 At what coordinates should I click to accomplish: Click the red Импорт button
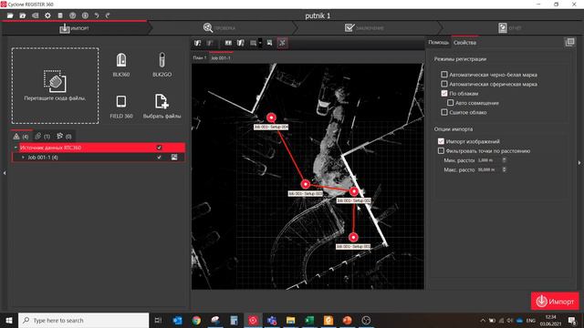pos(555,302)
